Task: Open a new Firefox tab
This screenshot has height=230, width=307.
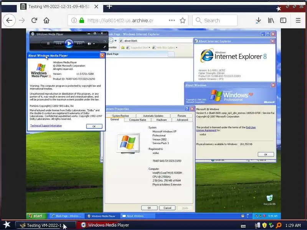Action: pos(109,7)
